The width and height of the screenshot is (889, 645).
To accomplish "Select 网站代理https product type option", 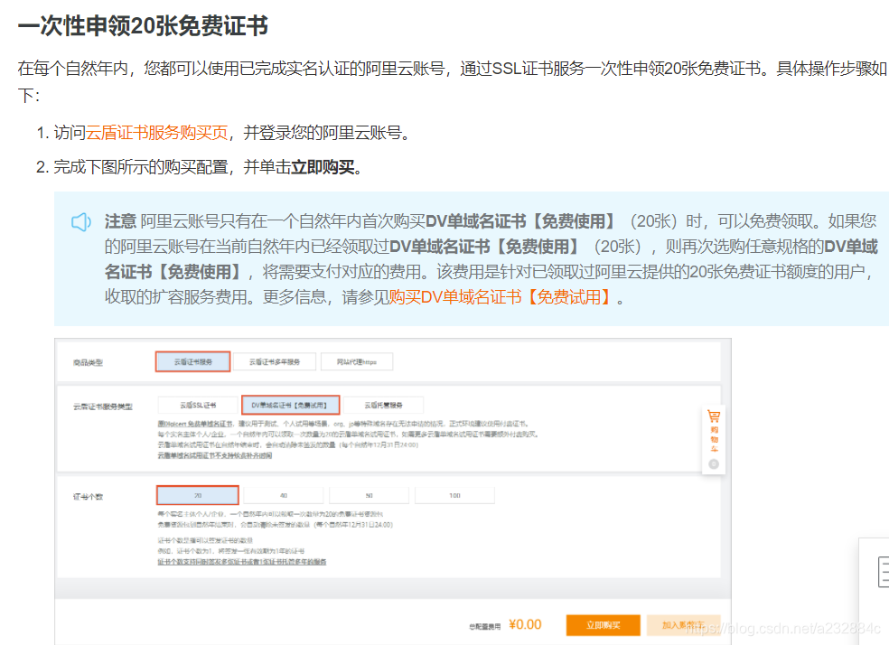I will [x=357, y=361].
